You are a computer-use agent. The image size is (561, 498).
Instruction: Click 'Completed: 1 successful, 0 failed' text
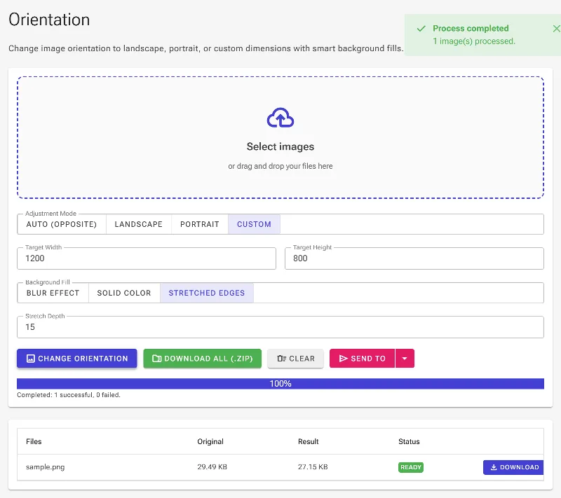click(x=69, y=395)
